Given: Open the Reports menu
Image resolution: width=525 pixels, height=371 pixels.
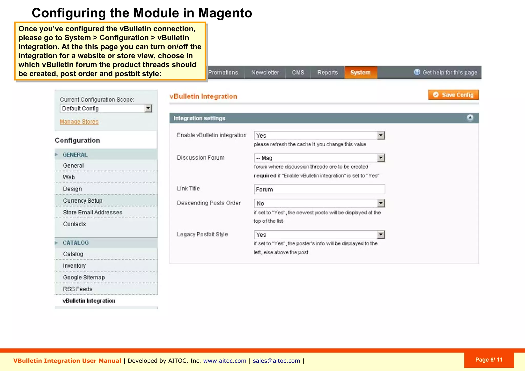Looking at the screenshot, I should (x=327, y=73).
